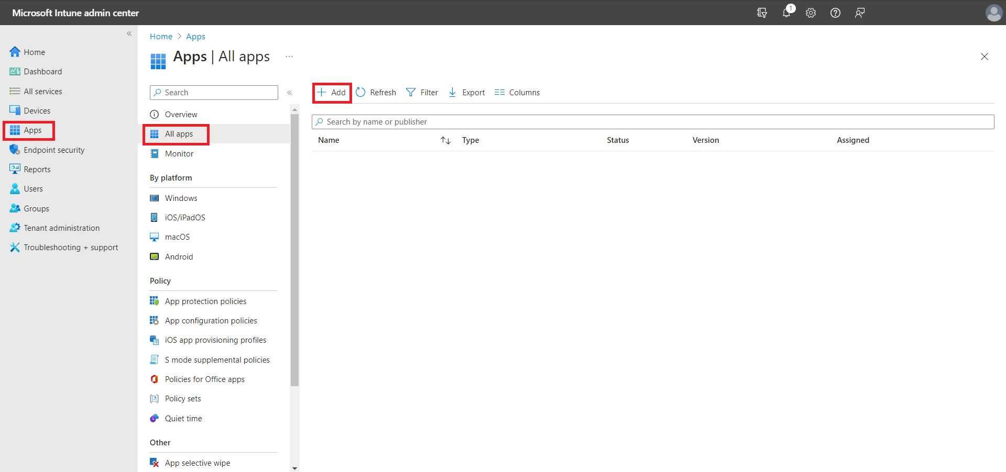Open the Columns chooser
Image resolution: width=1006 pixels, height=472 pixels.
(517, 93)
